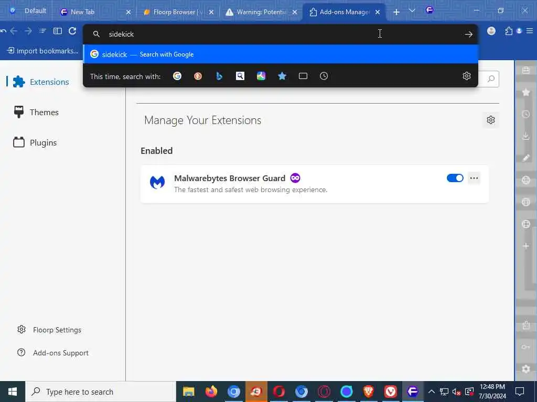Select Themes in add-ons sidebar

36,112
